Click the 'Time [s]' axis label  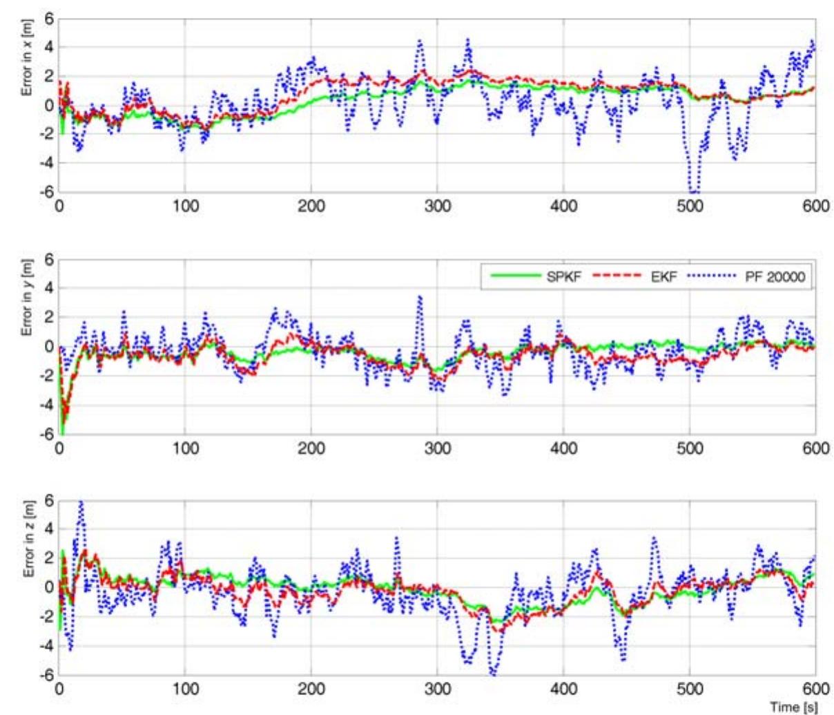[x=795, y=707]
